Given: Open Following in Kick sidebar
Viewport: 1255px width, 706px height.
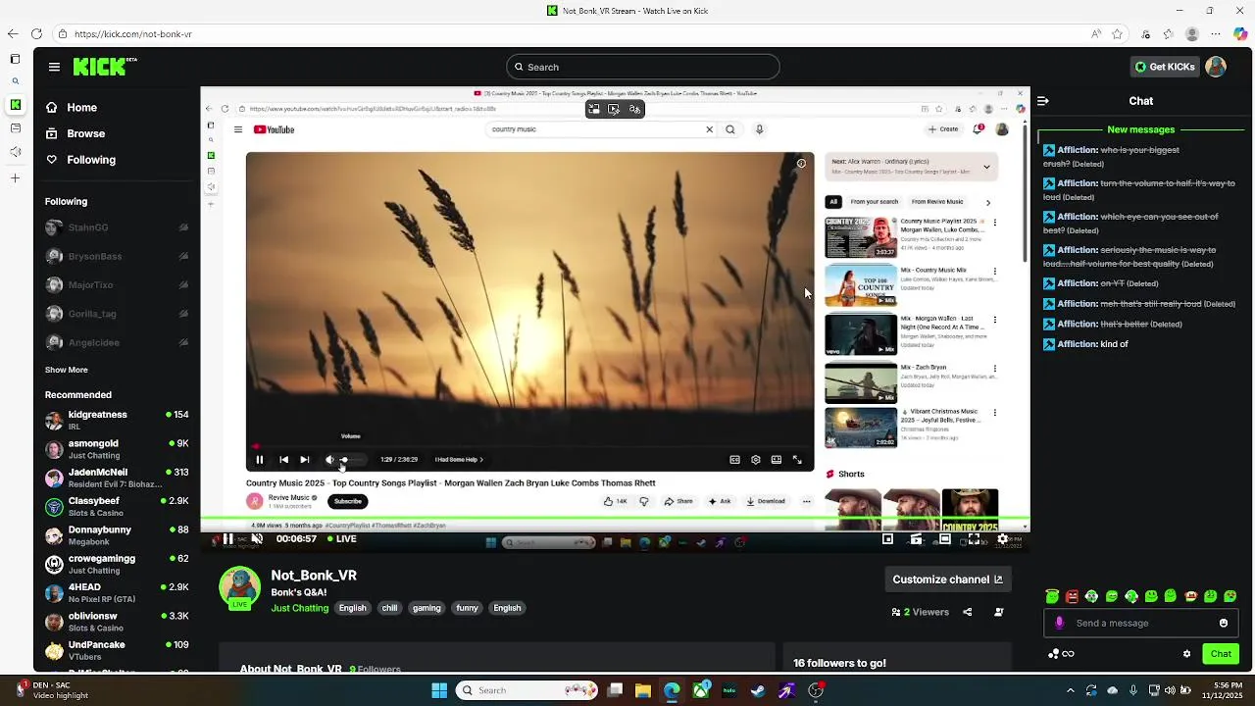Looking at the screenshot, I should coord(80,160).
